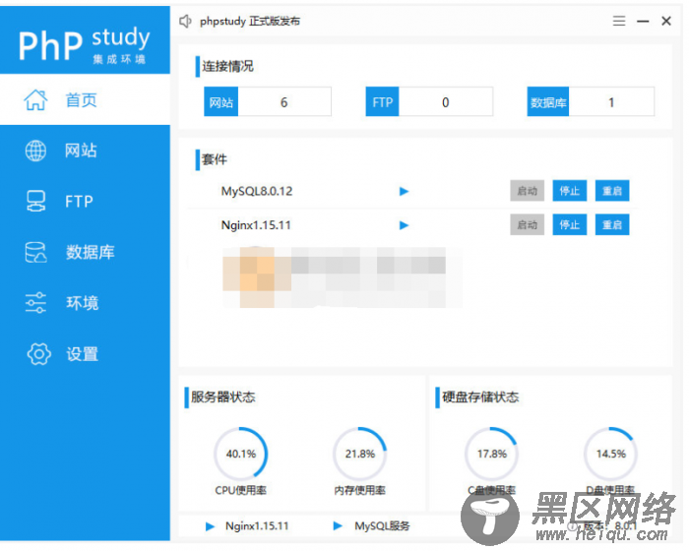Go to the 网站 section
Image resolution: width=689 pixels, height=551 pixels.
[x=85, y=151]
